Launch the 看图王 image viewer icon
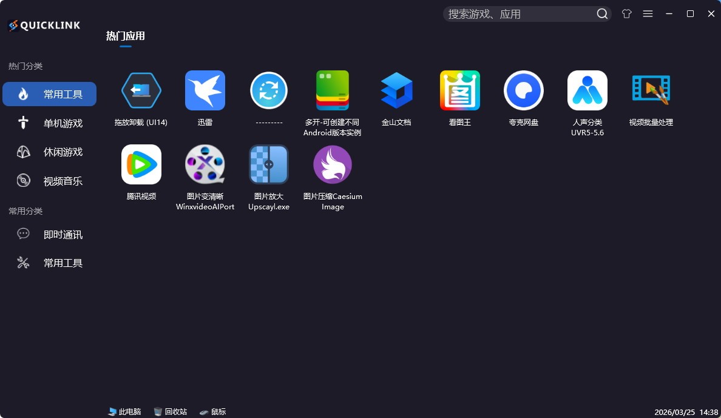Viewport: 721px width, 418px height. 460,90
